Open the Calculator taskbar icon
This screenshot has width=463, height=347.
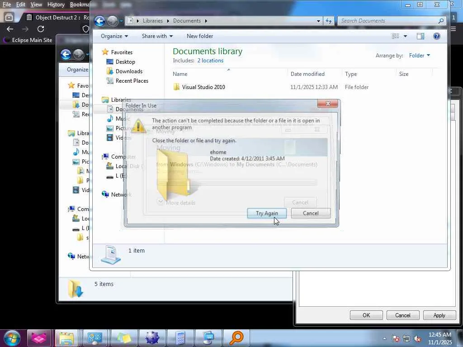tap(180, 338)
